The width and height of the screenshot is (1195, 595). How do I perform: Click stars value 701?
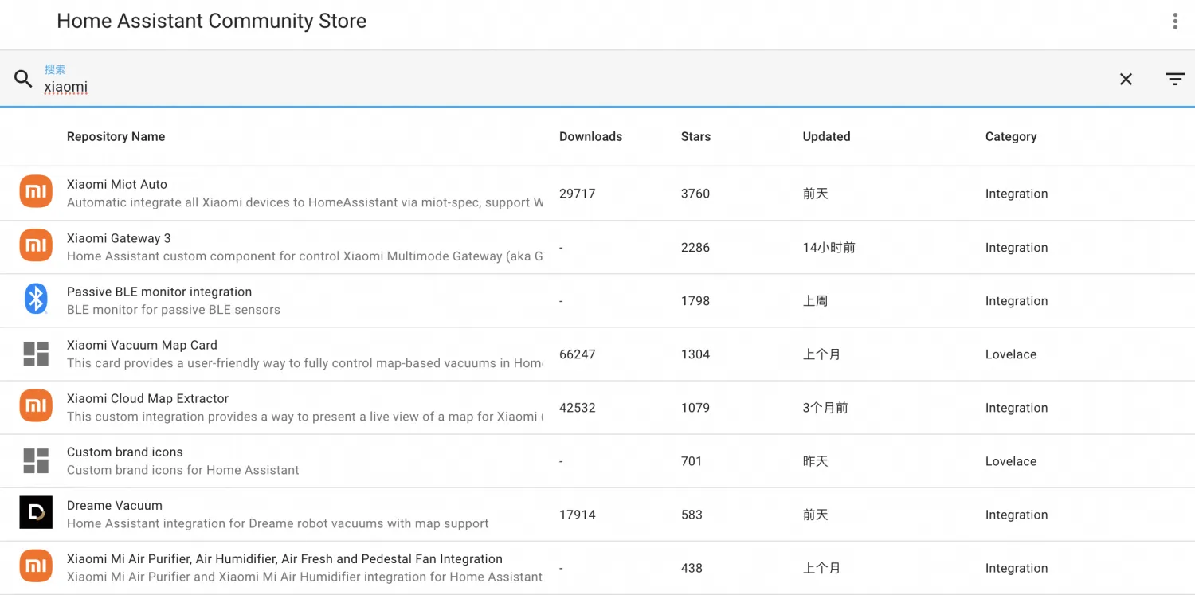(692, 461)
